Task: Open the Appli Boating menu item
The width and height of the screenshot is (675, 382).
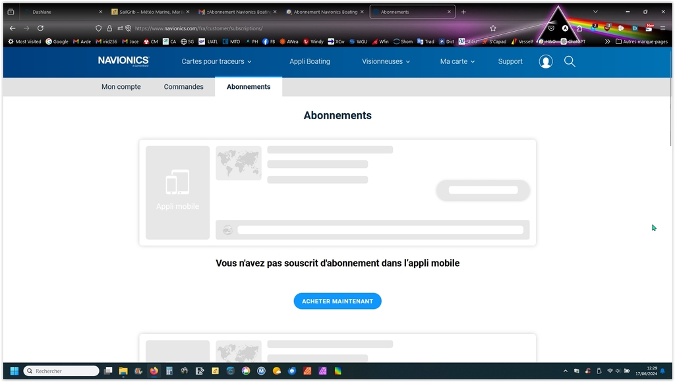Action: [310, 61]
